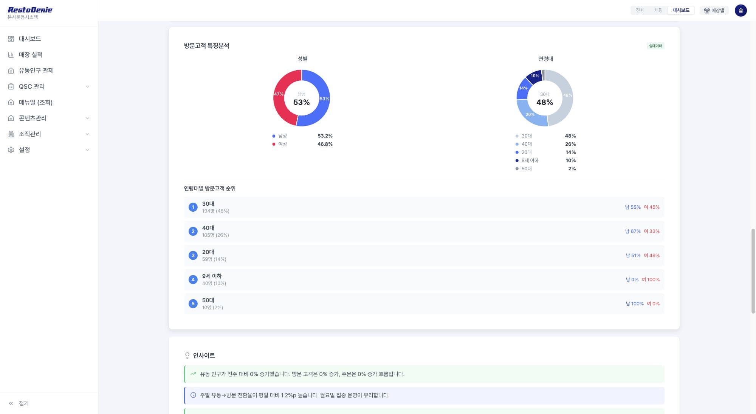Select the 40대 ranking row
The width and height of the screenshot is (756, 414).
424,231
